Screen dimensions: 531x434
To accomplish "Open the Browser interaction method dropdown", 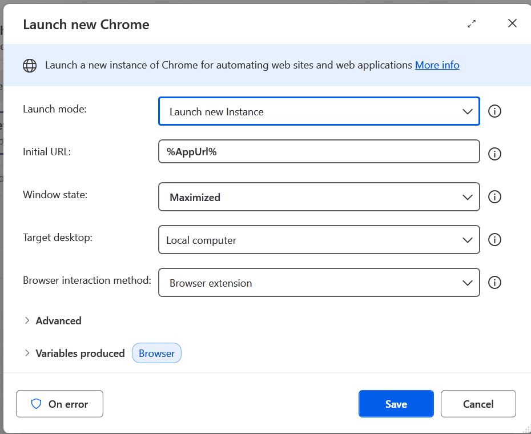I will coord(319,283).
